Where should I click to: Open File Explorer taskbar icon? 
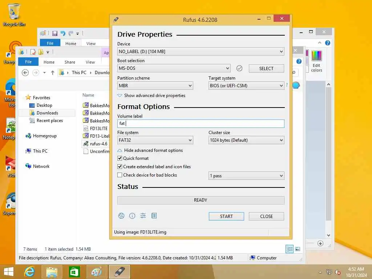[x=52, y=272]
